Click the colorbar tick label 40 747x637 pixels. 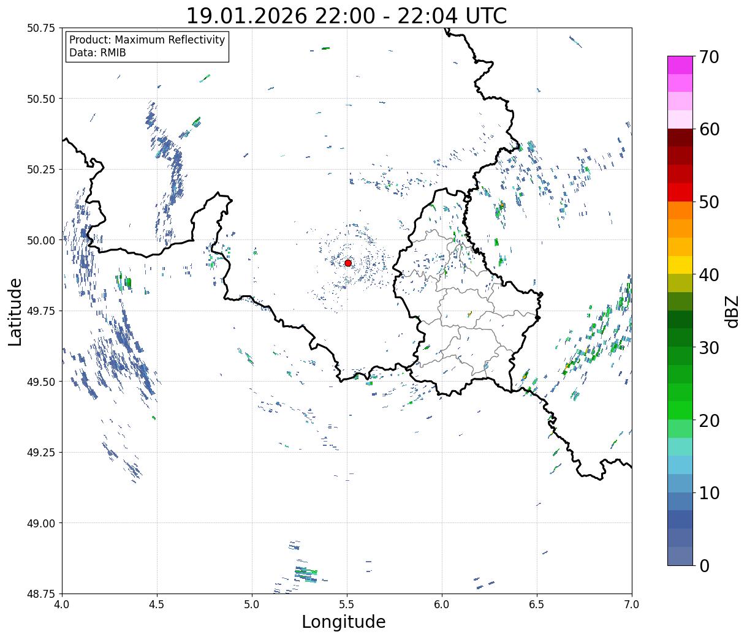709,274
